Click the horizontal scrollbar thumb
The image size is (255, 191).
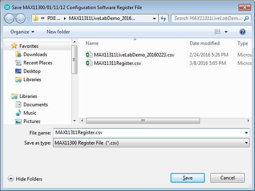[143, 121]
